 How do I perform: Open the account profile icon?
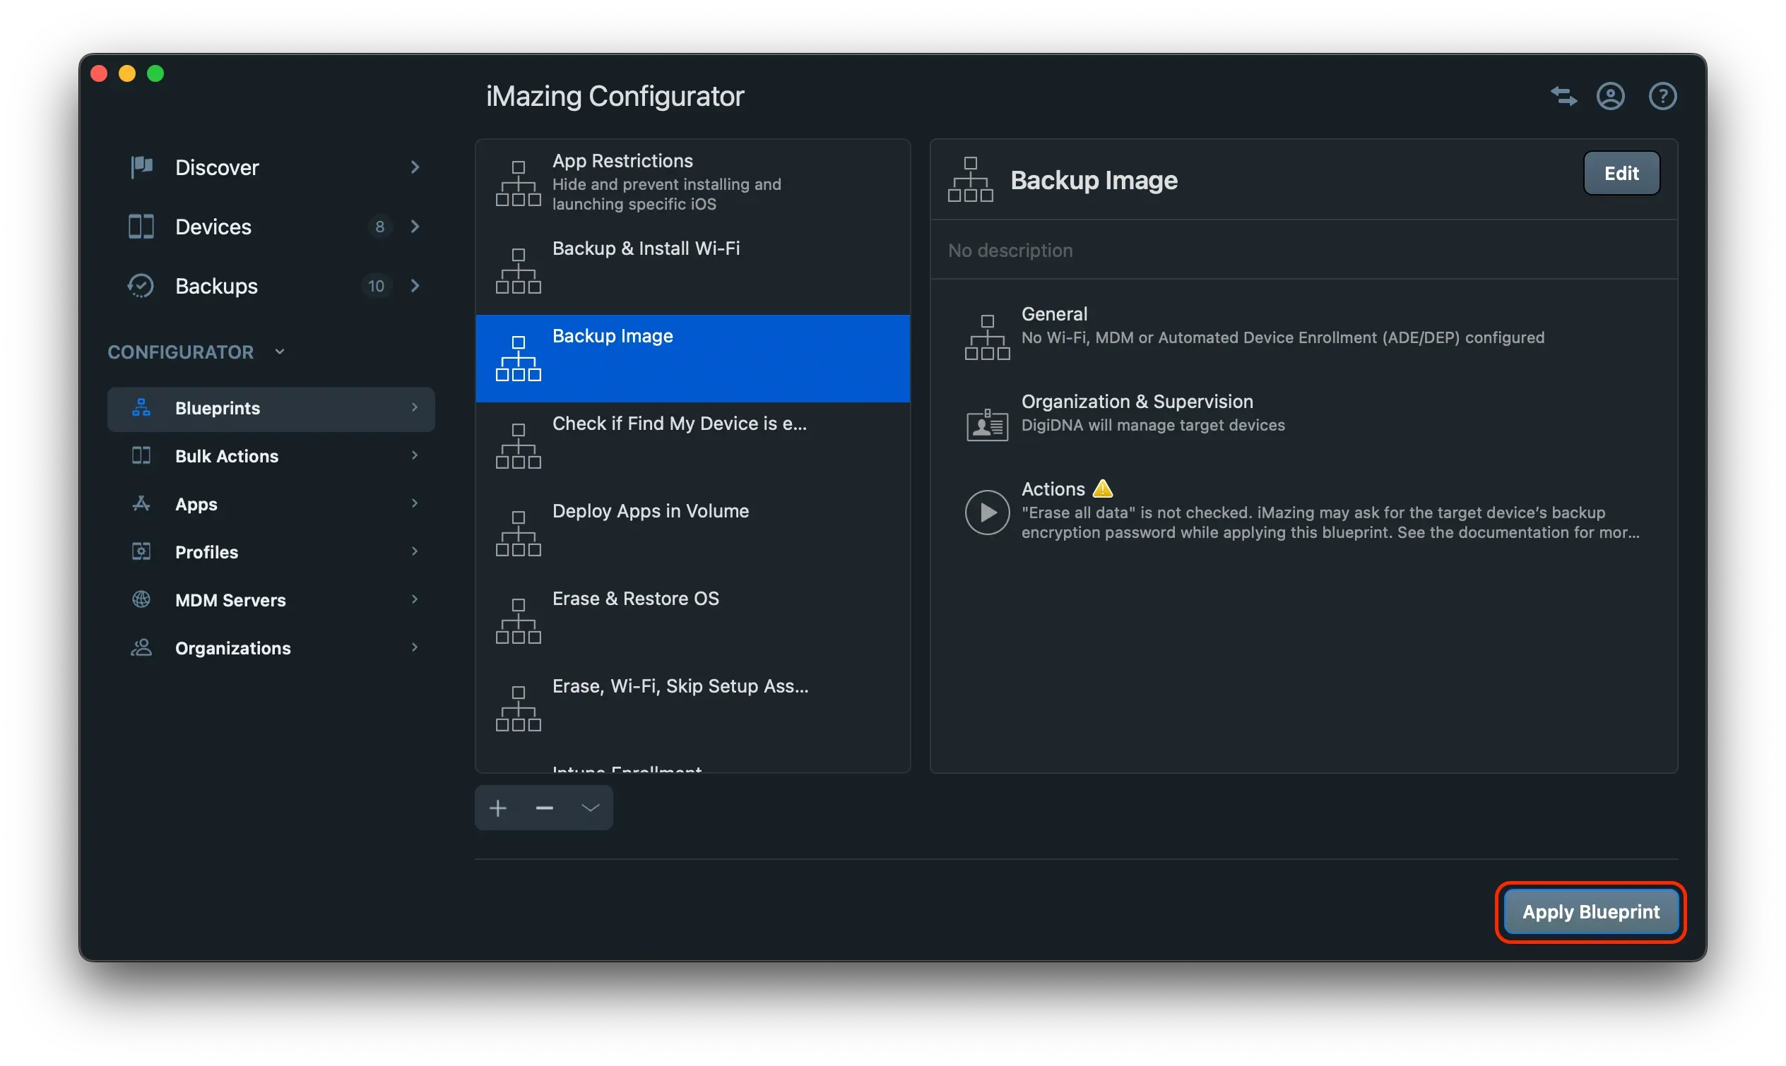click(x=1610, y=96)
